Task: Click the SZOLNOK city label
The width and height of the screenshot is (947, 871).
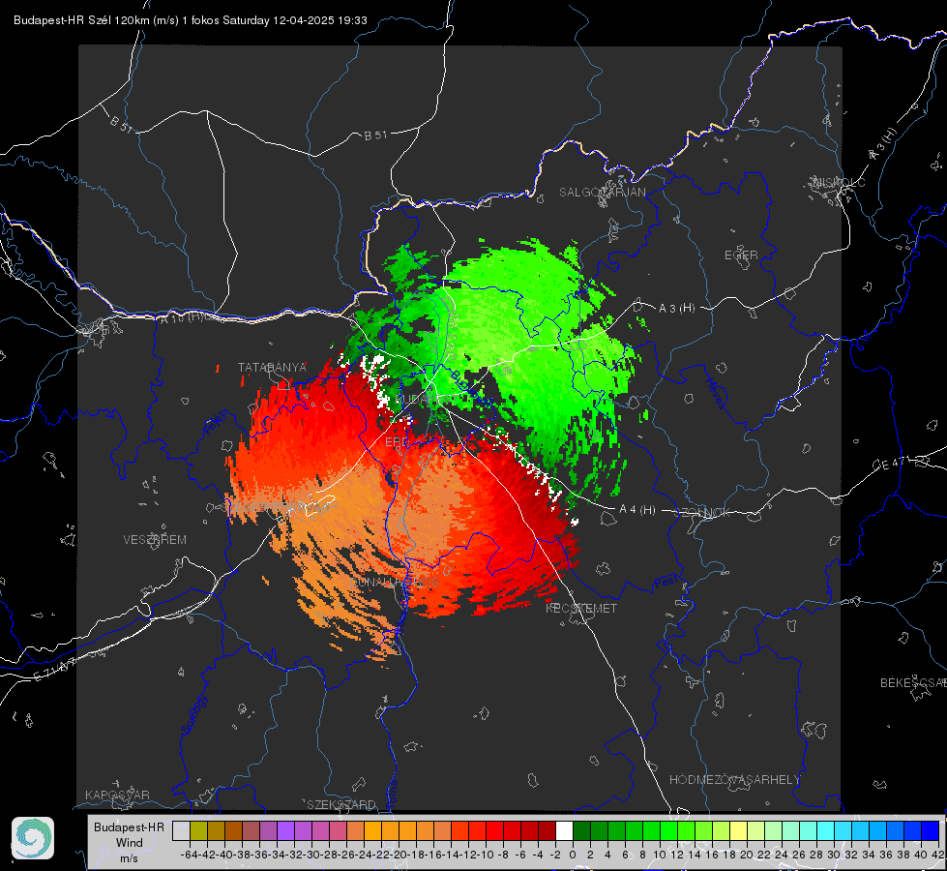Action: point(702,512)
